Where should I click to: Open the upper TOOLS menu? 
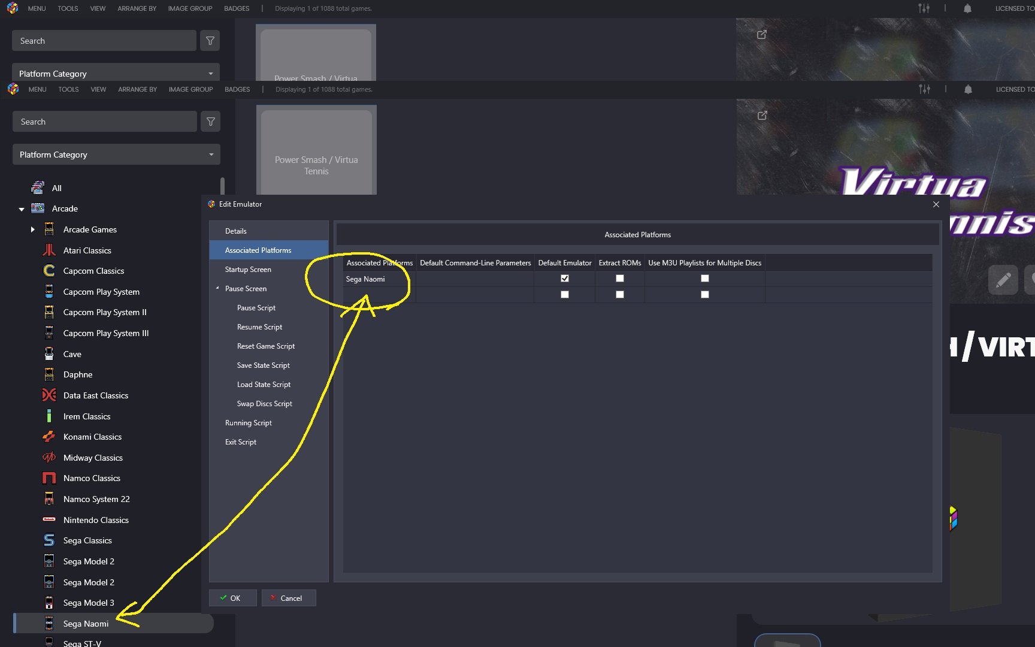pos(68,8)
